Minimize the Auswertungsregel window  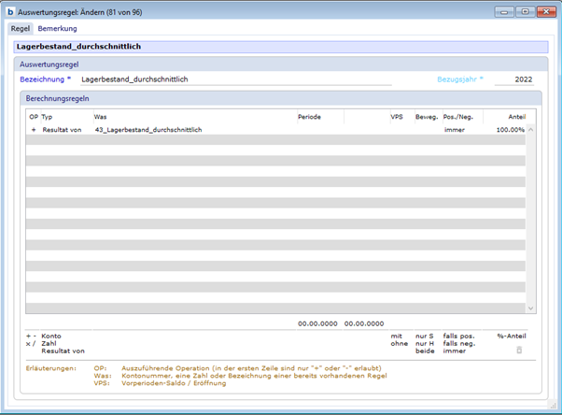tap(505, 12)
